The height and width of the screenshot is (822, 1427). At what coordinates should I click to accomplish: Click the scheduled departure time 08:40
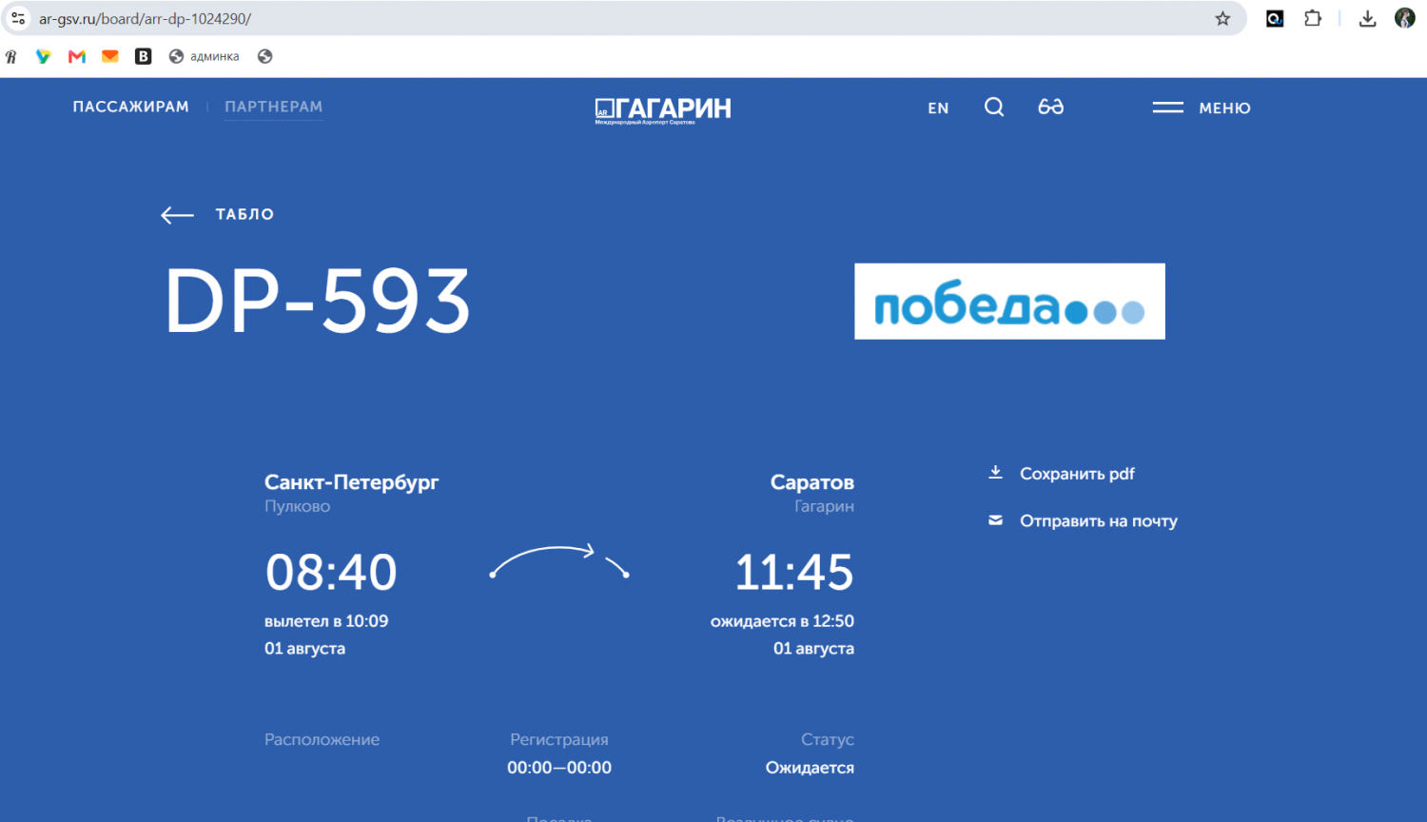coord(331,572)
